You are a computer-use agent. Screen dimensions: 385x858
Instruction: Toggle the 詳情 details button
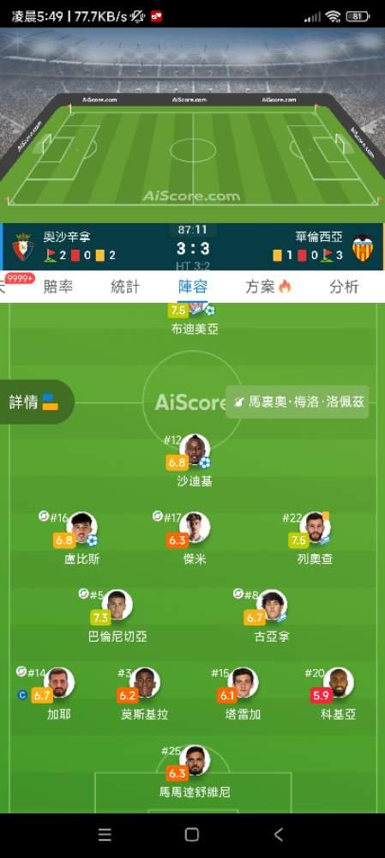coord(34,402)
